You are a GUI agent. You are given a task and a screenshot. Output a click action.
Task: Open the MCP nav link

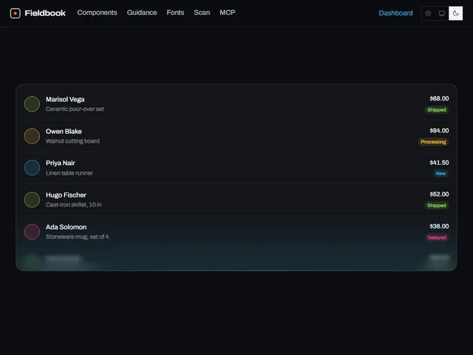(x=228, y=13)
